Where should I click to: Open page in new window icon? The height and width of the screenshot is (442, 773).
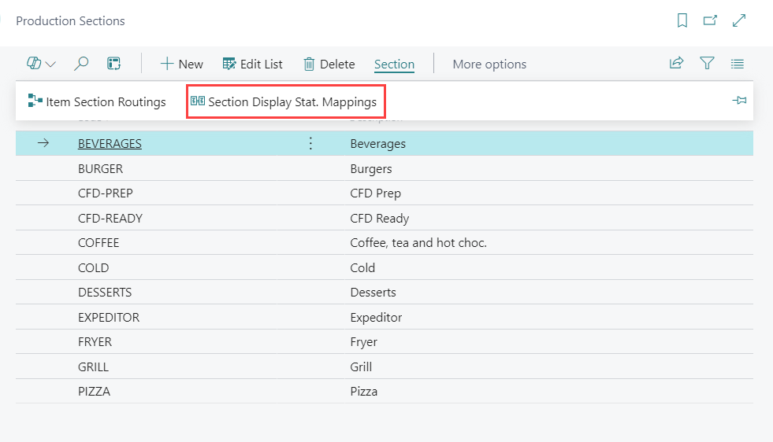[710, 21]
